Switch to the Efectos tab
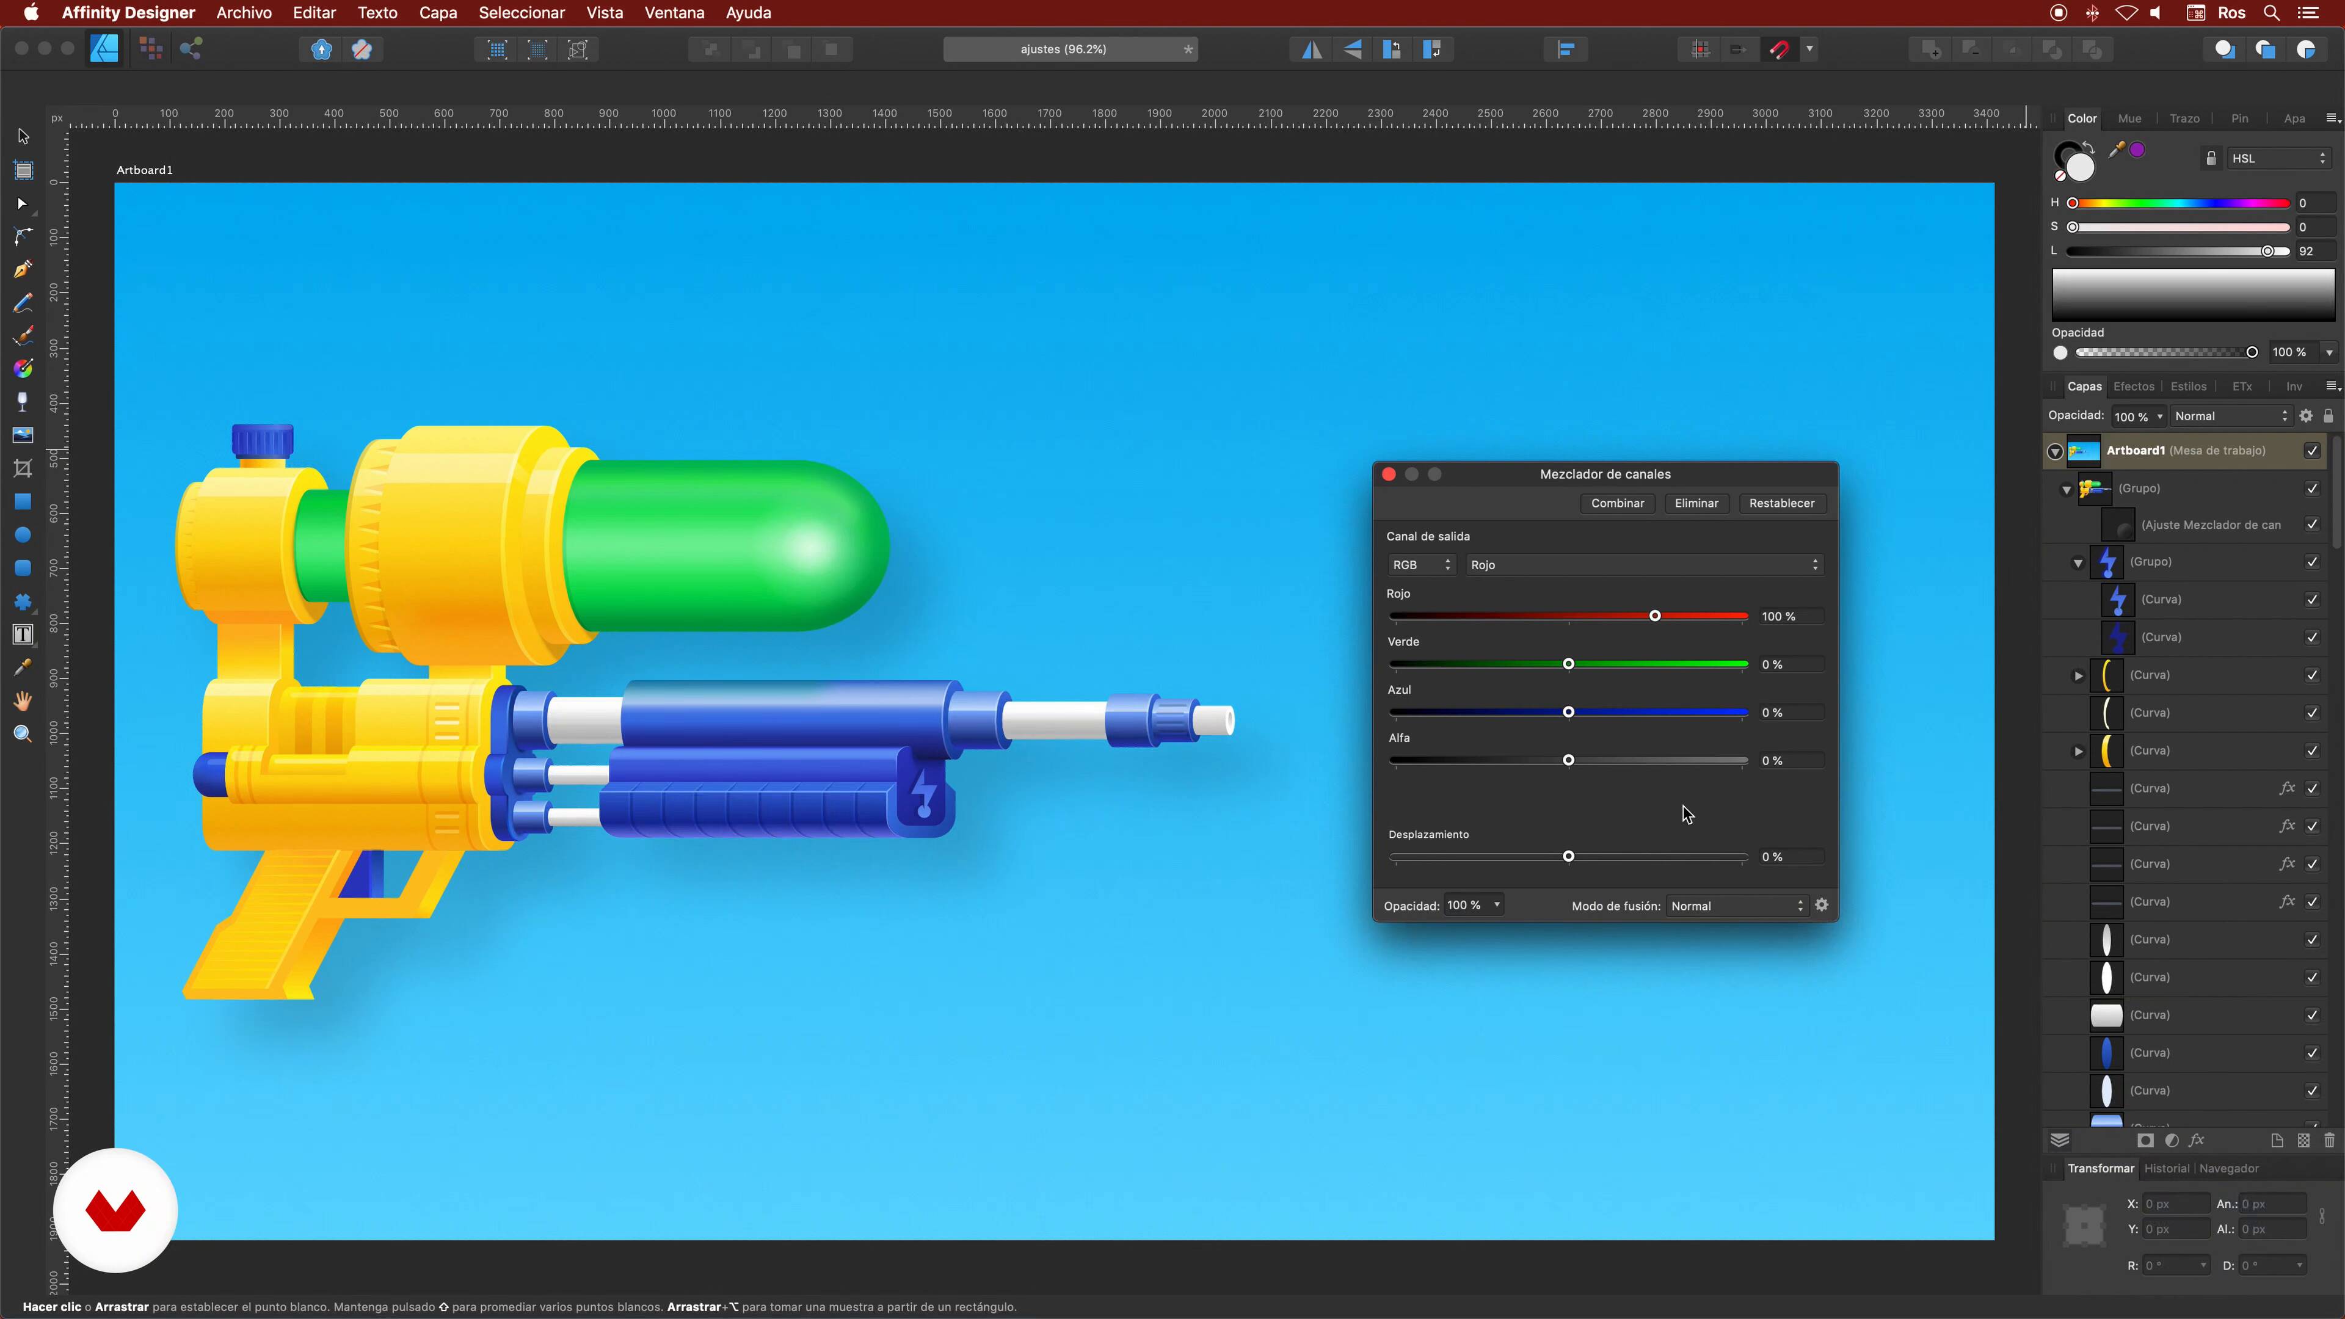 pos(2134,387)
